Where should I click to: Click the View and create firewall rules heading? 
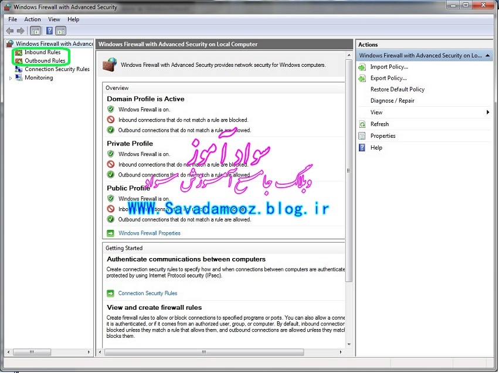(x=154, y=307)
